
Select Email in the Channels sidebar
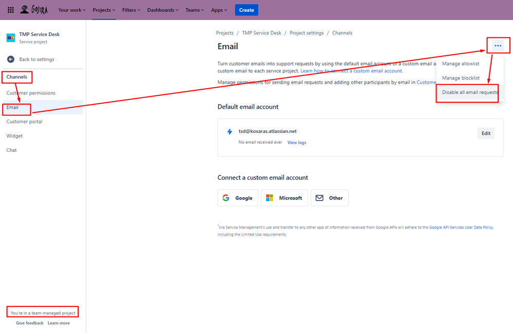click(x=43, y=107)
